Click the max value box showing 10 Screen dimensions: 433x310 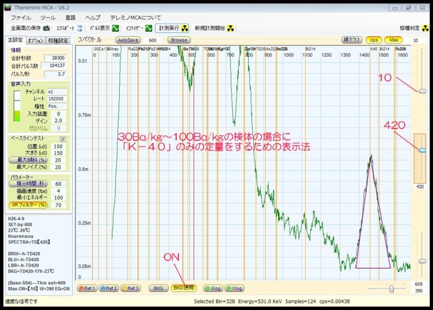click(416, 40)
